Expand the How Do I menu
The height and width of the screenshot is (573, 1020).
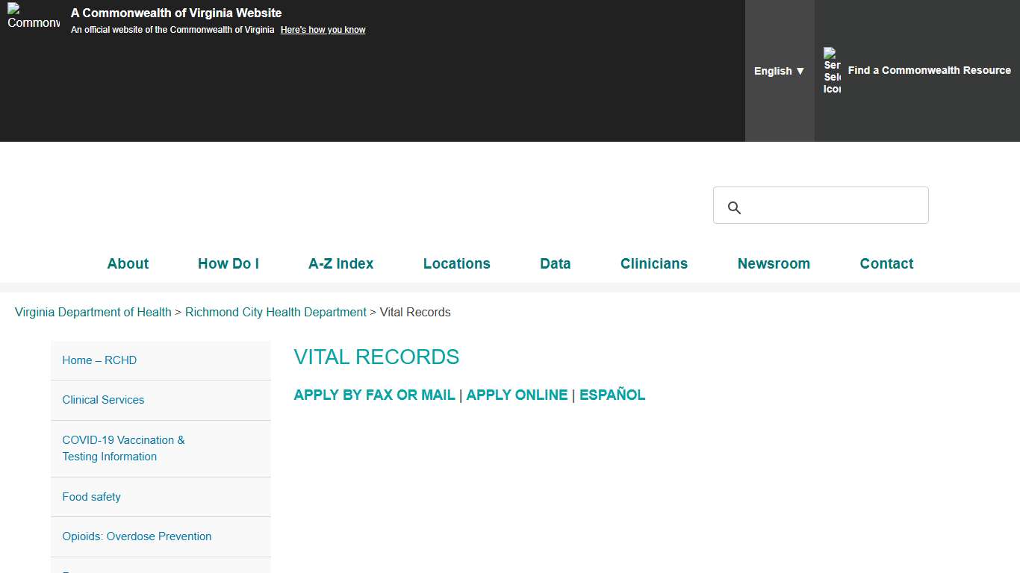pos(228,263)
